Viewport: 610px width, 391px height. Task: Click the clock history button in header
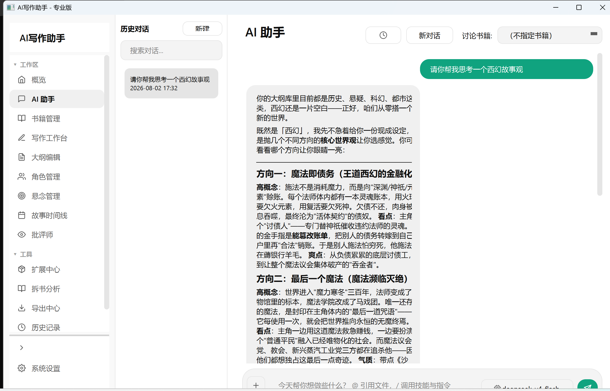383,35
